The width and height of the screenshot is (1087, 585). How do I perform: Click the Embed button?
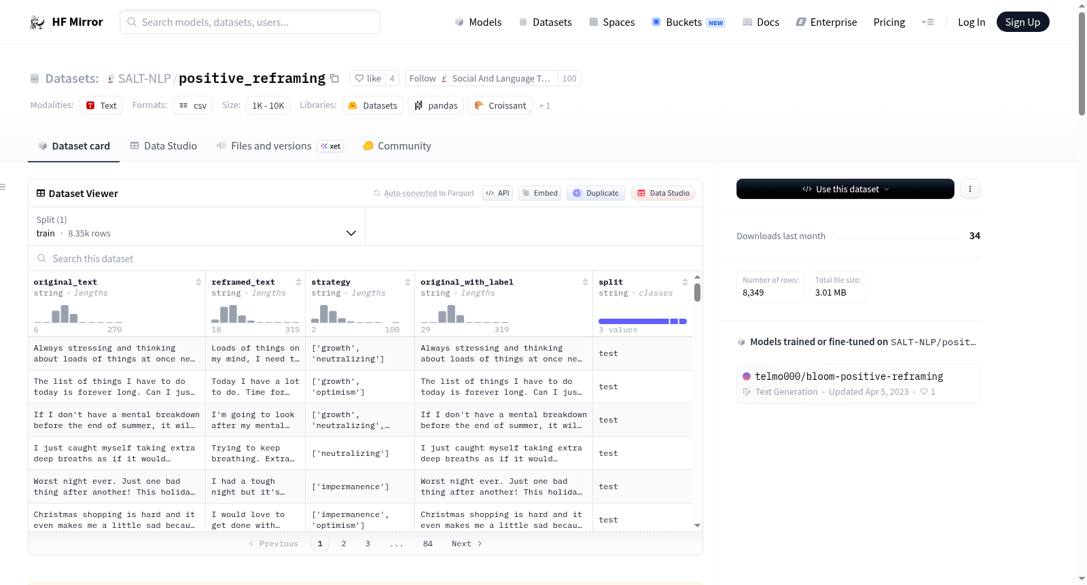coord(539,193)
